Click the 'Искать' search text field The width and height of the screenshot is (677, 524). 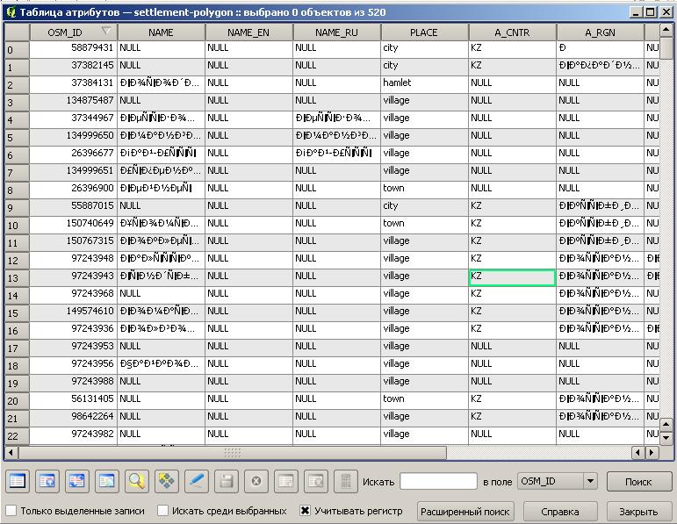tap(438, 481)
